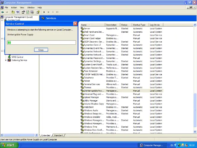Image resolution: width=197 pixels, height=148 pixels.
Task: Open the Window menu
Action: [x=31, y=7]
